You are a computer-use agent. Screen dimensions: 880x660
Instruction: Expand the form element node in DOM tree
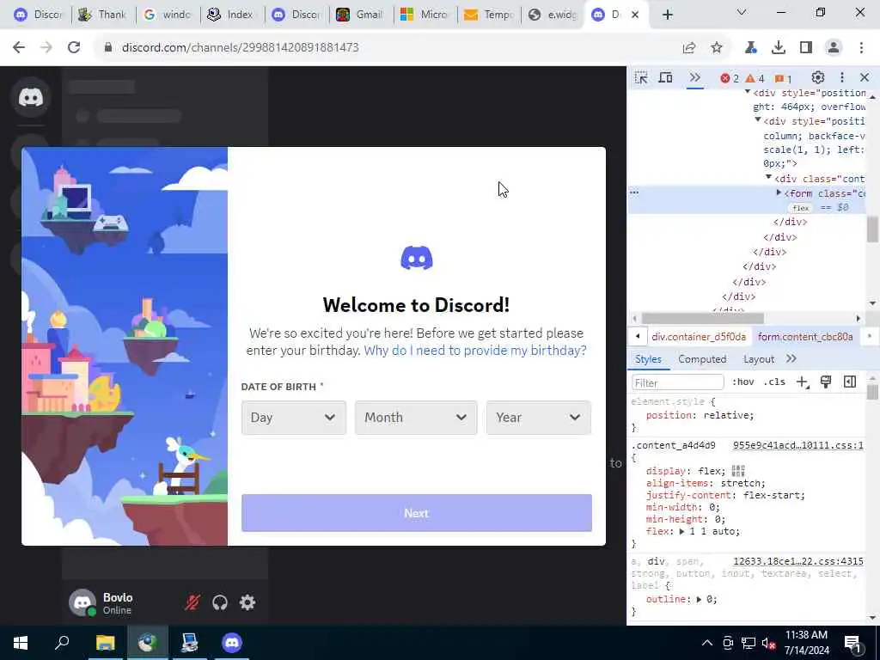pos(779,193)
